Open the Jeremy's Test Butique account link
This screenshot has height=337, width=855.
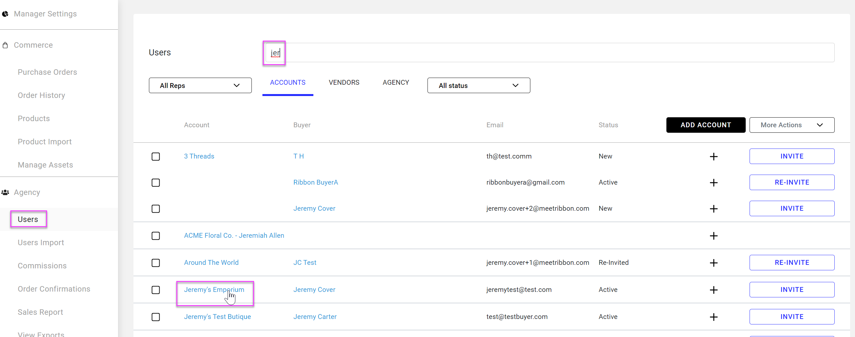(217, 317)
